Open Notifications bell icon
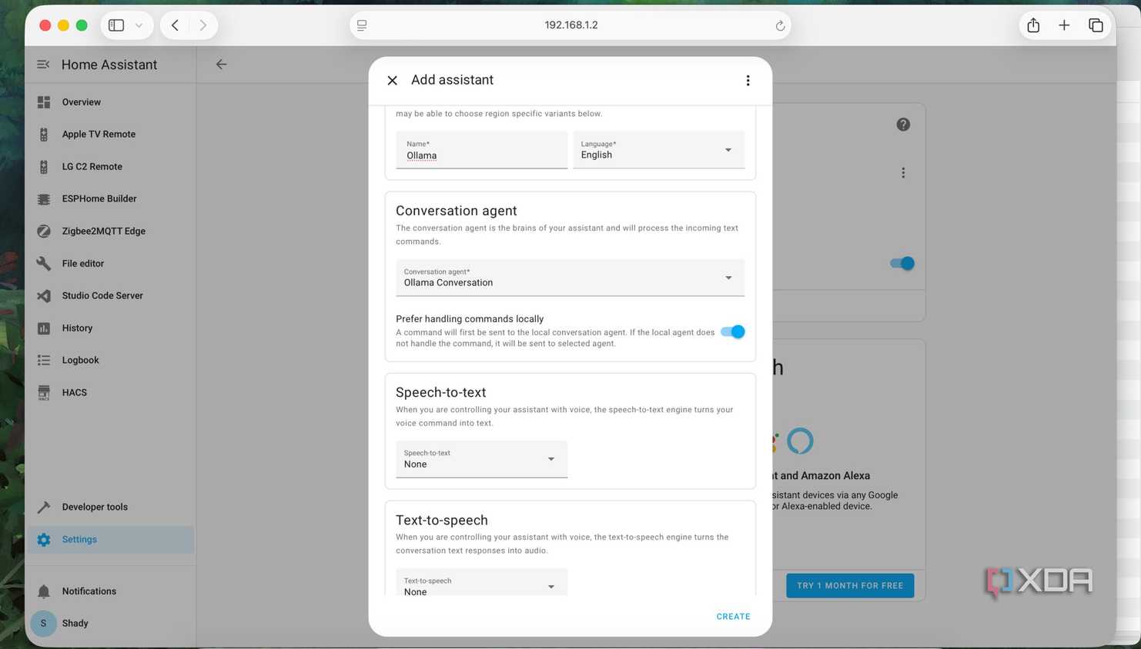This screenshot has width=1141, height=649. click(x=44, y=591)
